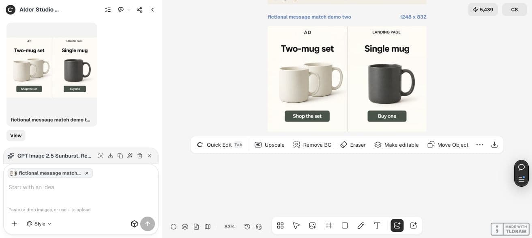Click the circle icon in bottom bar

[x=174, y=227]
